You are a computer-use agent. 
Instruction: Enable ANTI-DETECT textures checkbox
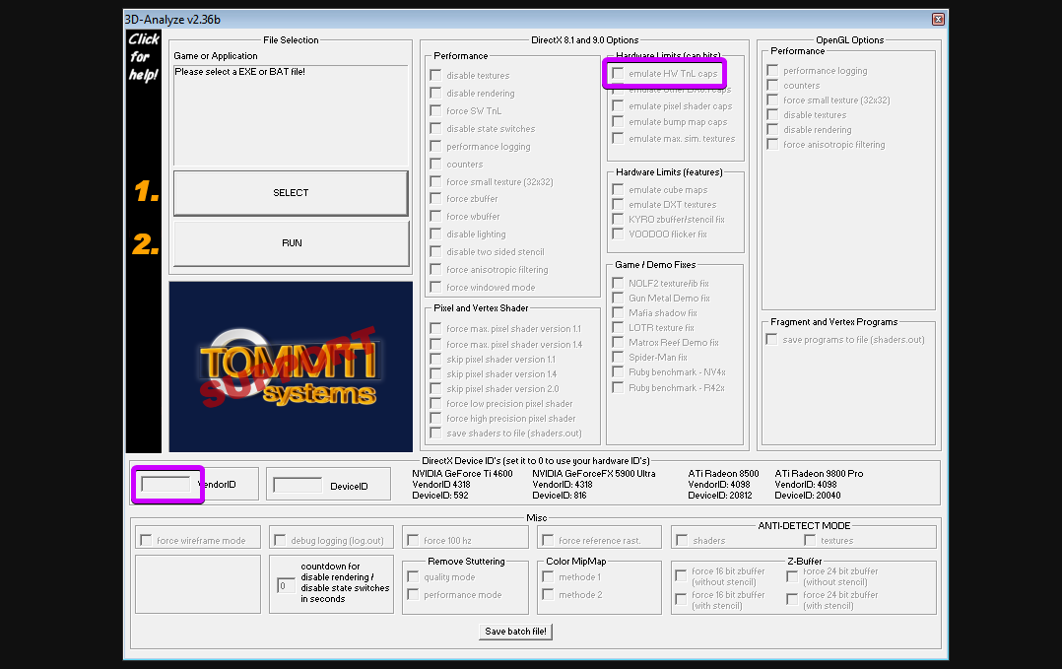[x=810, y=540]
